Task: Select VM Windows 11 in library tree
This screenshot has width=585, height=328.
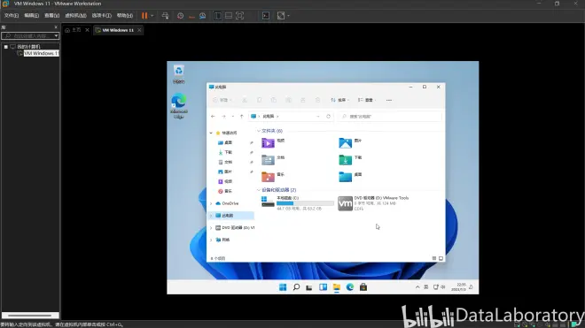Action: [x=41, y=53]
